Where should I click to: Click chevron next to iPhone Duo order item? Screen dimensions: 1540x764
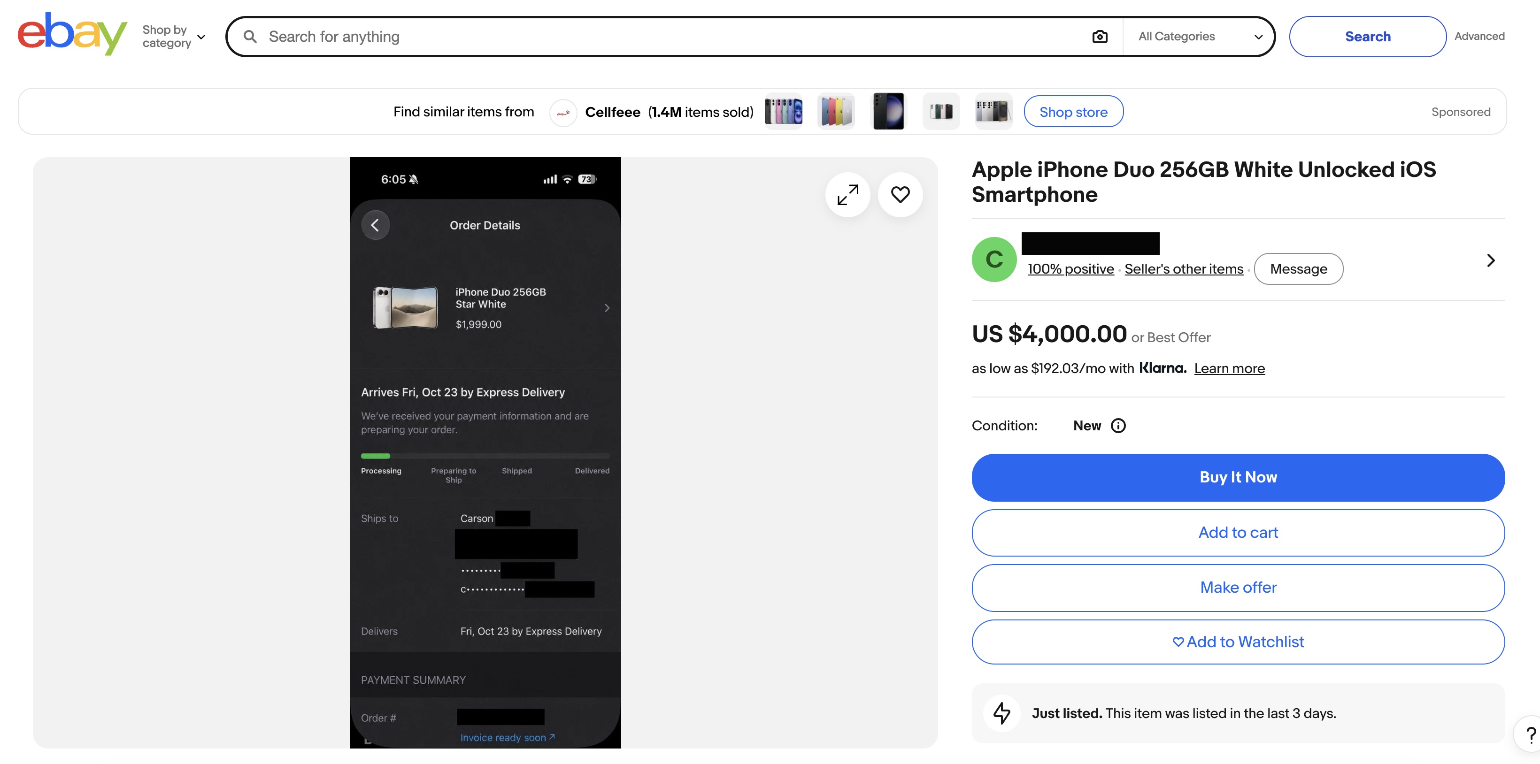(607, 308)
